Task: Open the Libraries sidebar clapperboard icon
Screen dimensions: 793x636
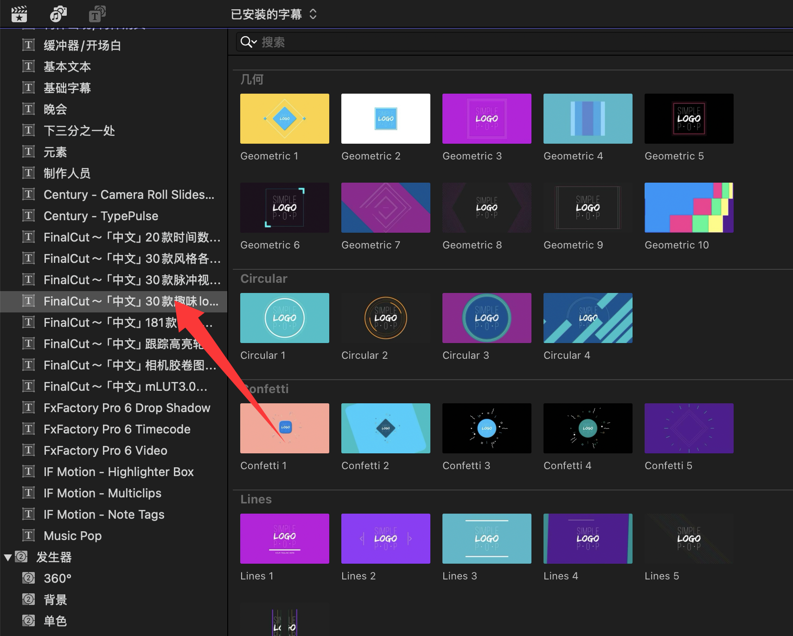Action: (x=19, y=14)
